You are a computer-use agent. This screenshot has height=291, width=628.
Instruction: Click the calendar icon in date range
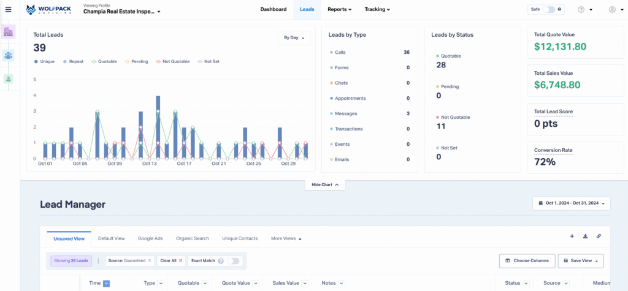[x=540, y=203]
